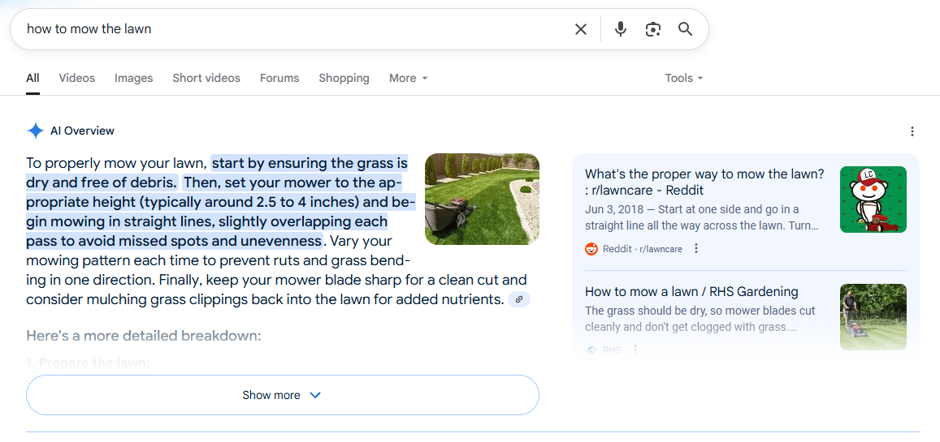
Task: Open the Tools dropdown
Action: pos(684,79)
